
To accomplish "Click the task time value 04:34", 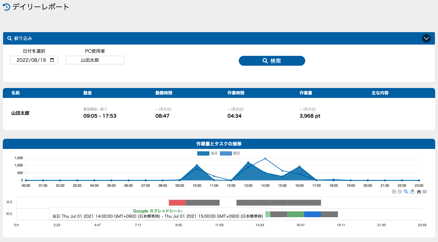I will click(x=235, y=116).
